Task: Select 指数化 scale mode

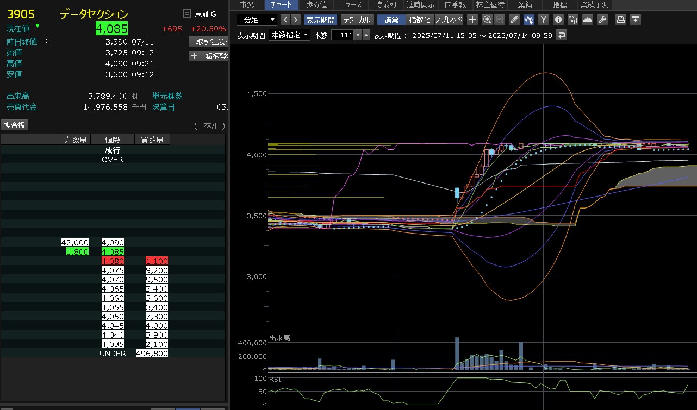Action: coord(419,20)
